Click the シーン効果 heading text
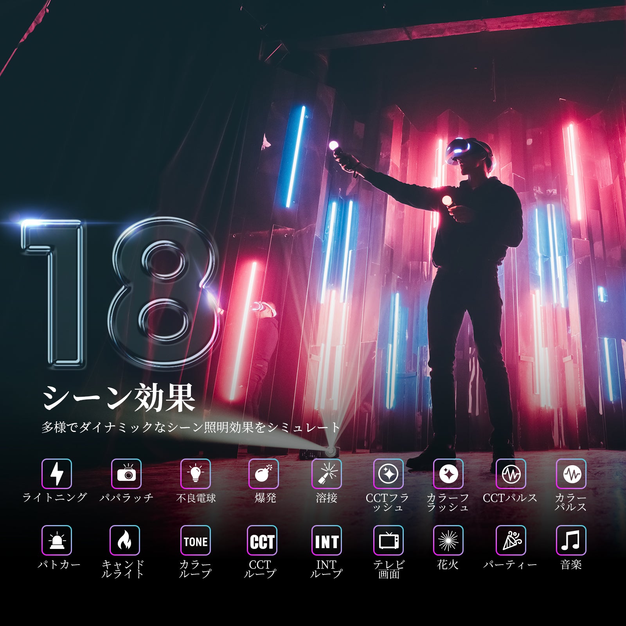626x626 pixels. [119, 398]
